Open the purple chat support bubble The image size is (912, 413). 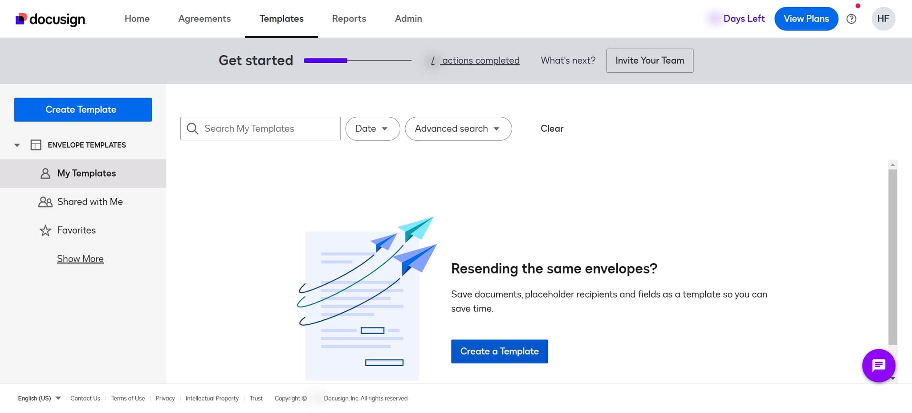pyautogui.click(x=878, y=365)
